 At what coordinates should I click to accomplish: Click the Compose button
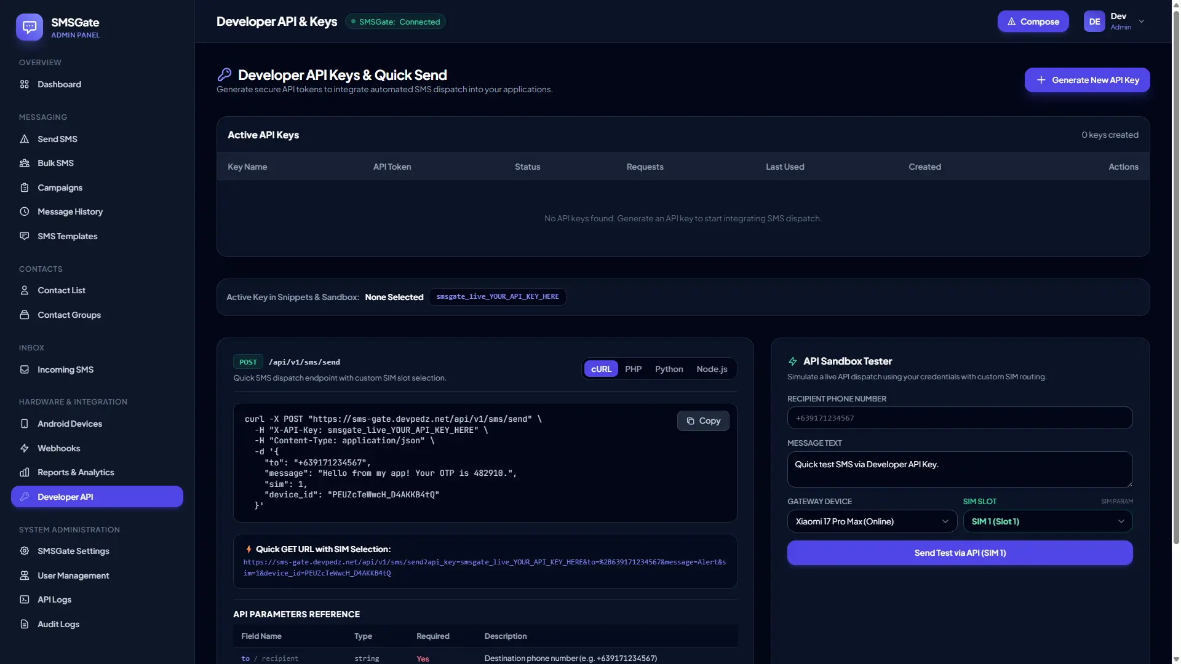(x=1033, y=22)
